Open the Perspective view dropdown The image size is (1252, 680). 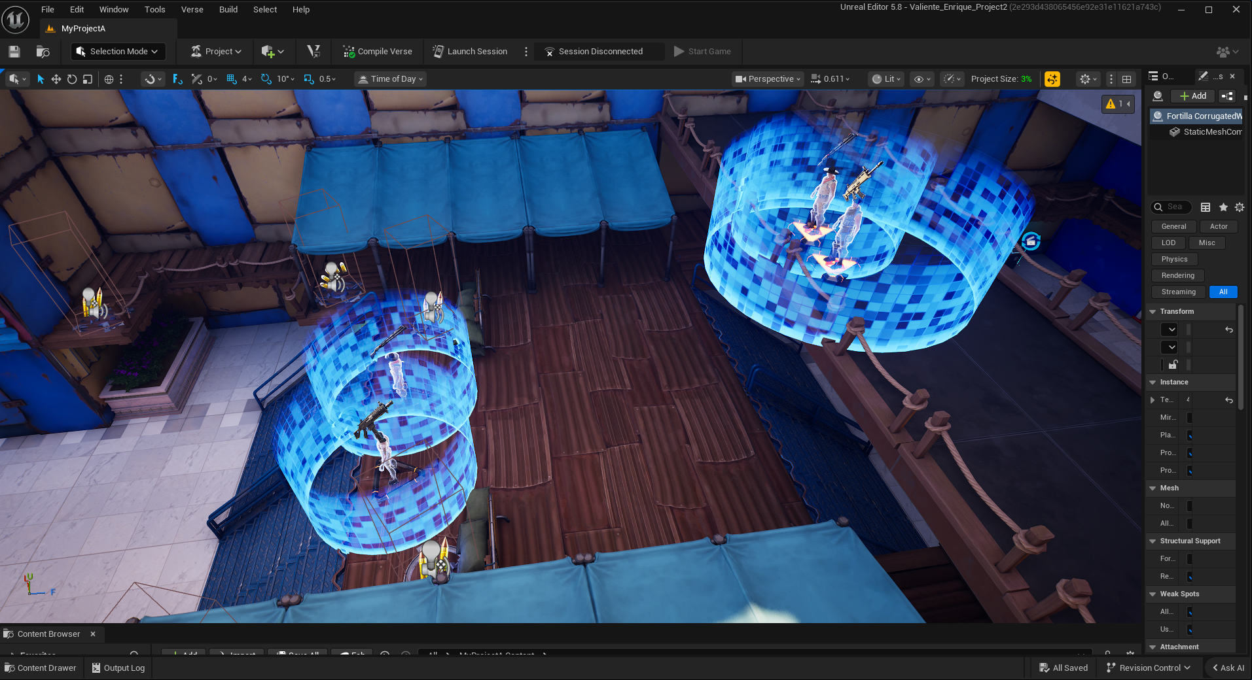768,79
